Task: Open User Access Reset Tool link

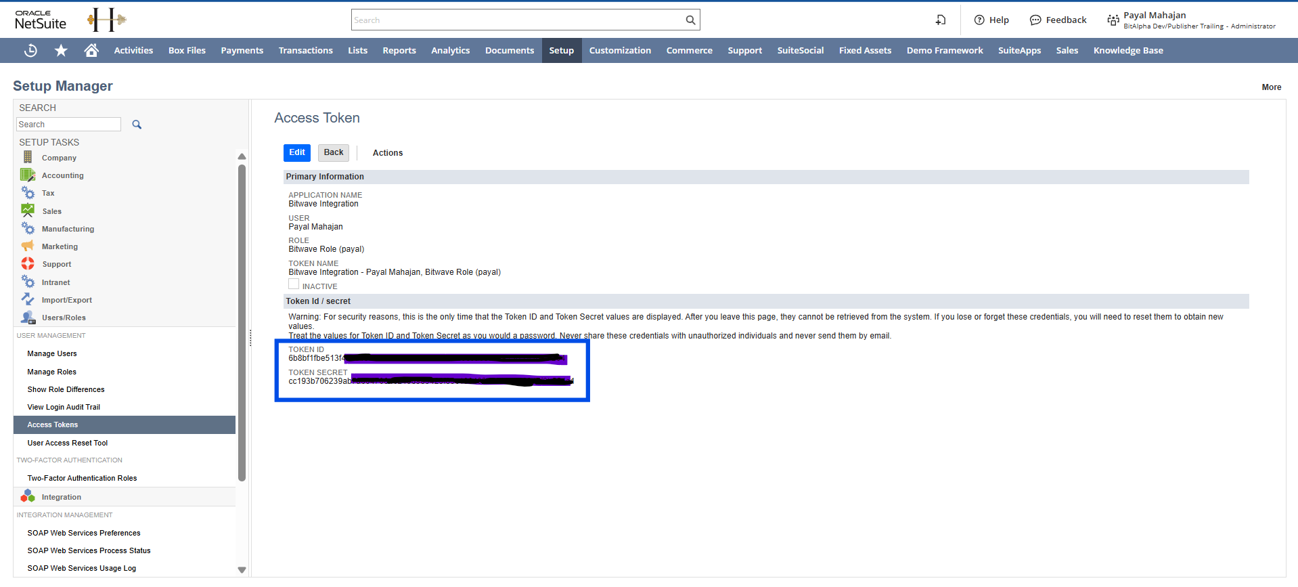Action: [x=68, y=443]
